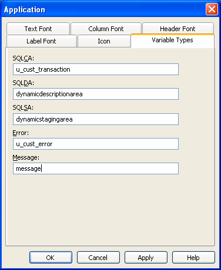The height and width of the screenshot is (270, 221).
Task: Focus the SQLDA text box
Action: click(96, 94)
